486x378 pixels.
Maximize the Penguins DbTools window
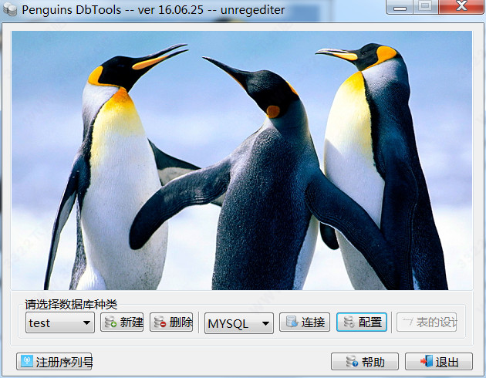coord(426,7)
